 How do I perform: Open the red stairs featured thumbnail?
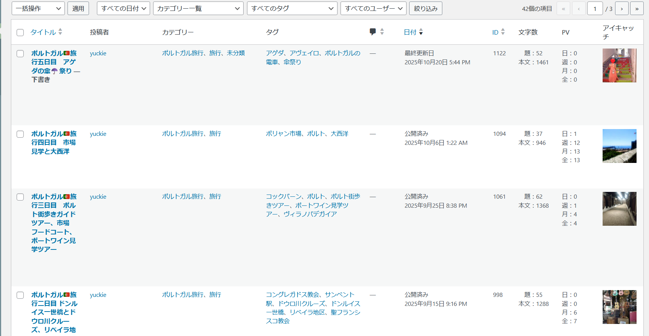tap(619, 65)
